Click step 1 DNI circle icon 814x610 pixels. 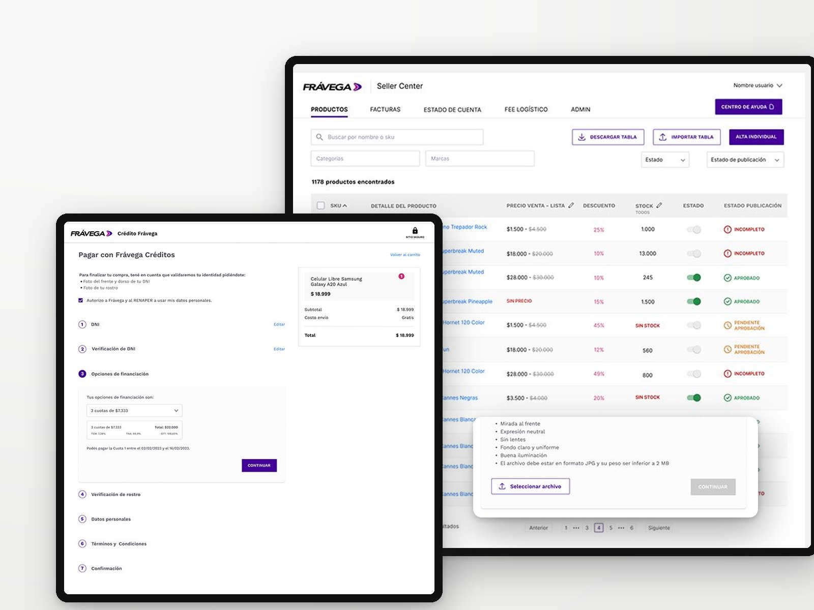(82, 324)
